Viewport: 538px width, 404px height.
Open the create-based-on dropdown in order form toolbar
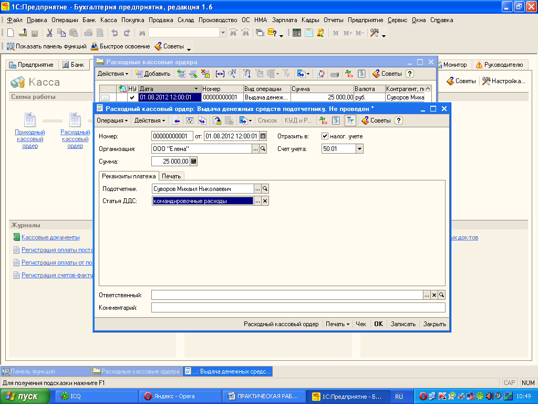click(x=246, y=120)
